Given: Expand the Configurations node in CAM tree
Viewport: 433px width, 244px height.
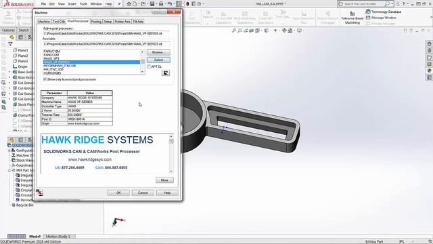Looking at the screenshot, I should (9, 150).
